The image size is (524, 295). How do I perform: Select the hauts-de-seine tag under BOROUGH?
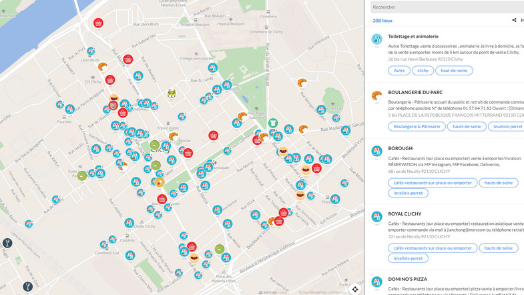point(498,183)
